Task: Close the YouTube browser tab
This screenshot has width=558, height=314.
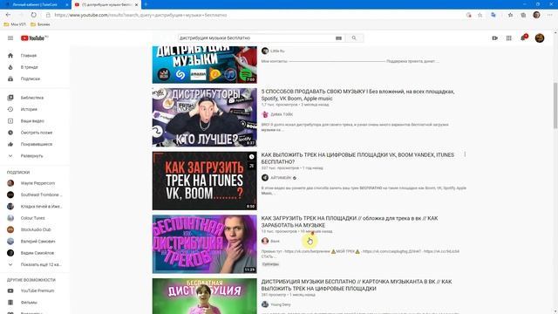Action: (x=136, y=4)
